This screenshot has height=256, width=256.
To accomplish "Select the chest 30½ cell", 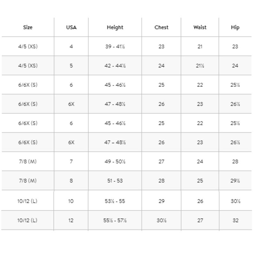I will coord(162,220).
